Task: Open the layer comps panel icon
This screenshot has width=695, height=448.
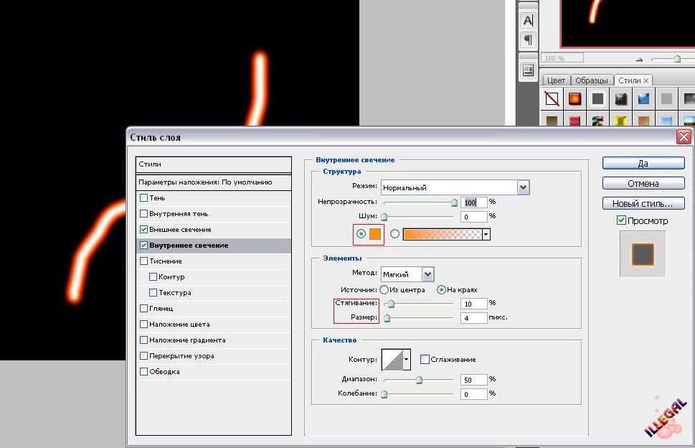Action: point(528,70)
